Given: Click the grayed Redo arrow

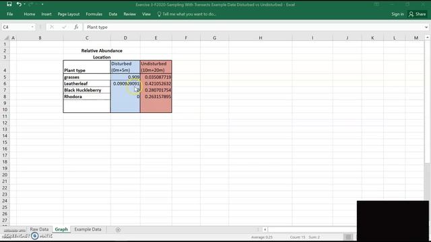Looking at the screenshot, I should click(x=30, y=4).
